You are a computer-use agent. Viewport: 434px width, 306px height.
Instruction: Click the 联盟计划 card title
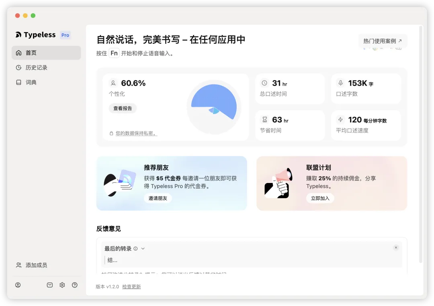pos(319,168)
